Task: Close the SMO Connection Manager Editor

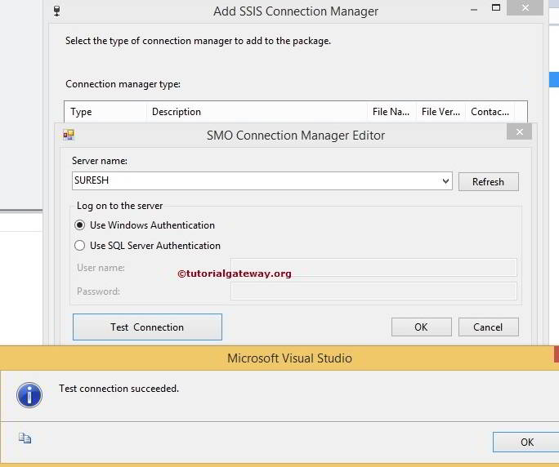Action: coord(520,131)
